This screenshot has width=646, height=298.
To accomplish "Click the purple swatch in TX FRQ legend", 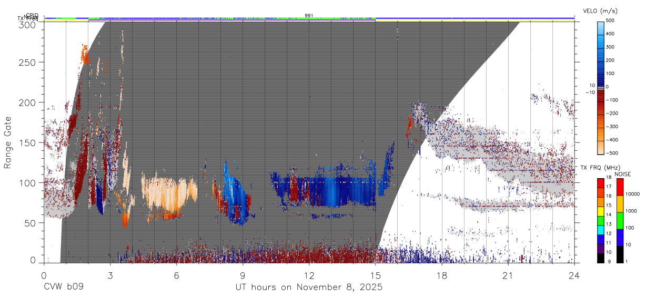I will tap(601, 249).
